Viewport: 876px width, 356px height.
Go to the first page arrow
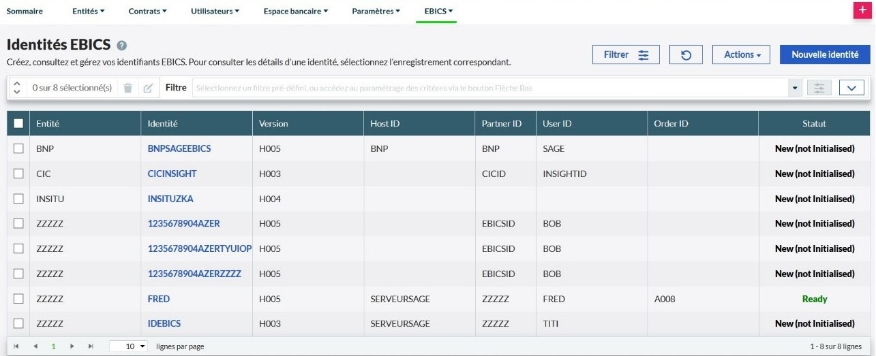tap(16, 346)
